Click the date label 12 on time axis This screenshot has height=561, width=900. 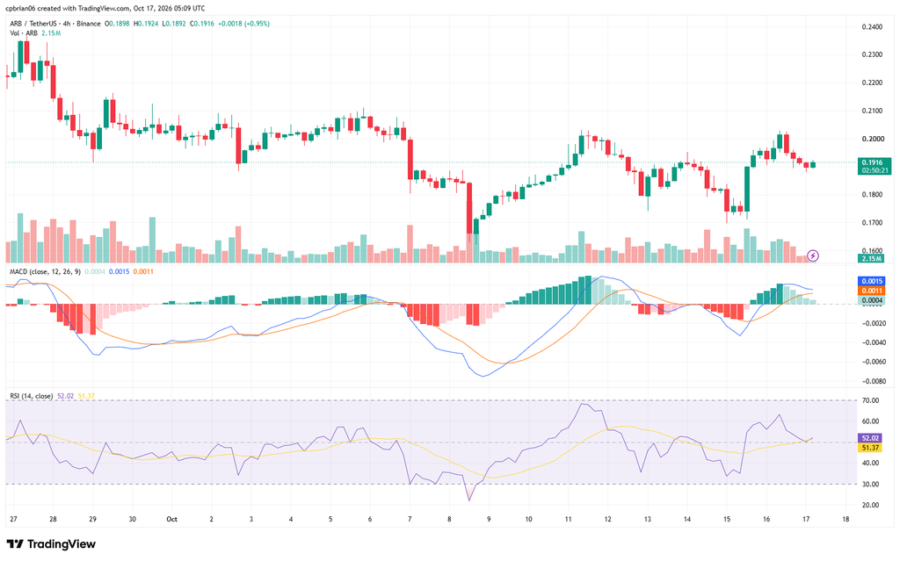[608, 519]
